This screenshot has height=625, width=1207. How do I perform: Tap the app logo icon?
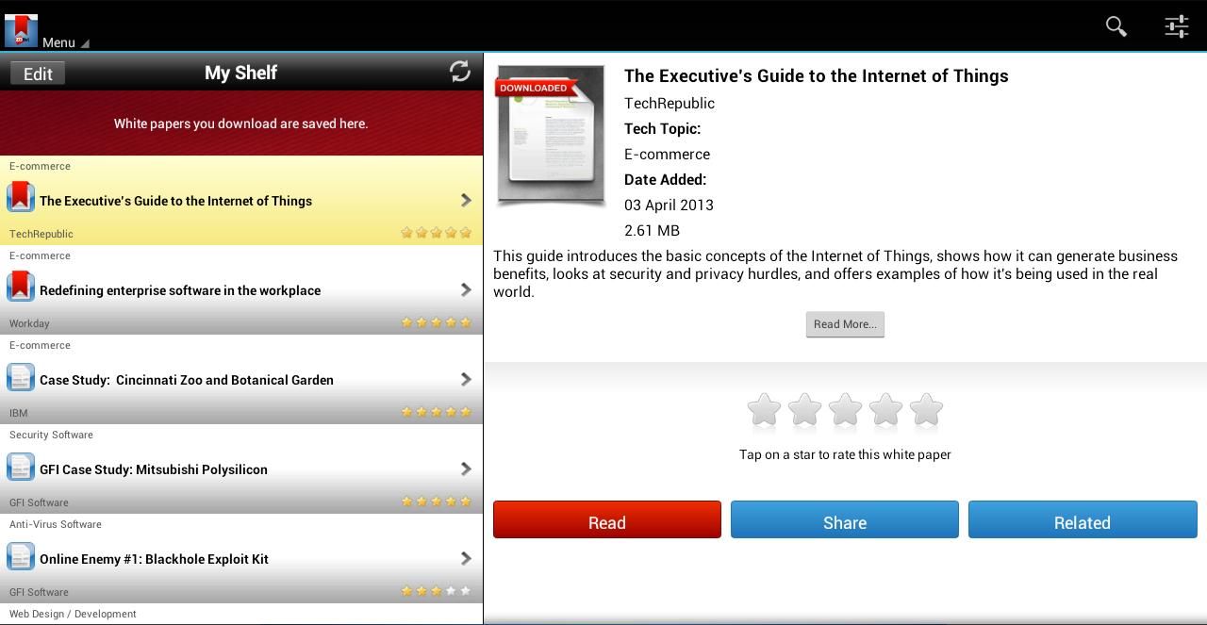[x=21, y=30]
